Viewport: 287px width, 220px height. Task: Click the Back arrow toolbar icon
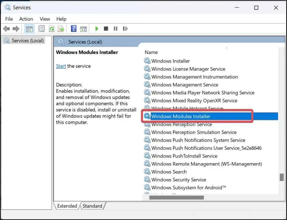7,29
